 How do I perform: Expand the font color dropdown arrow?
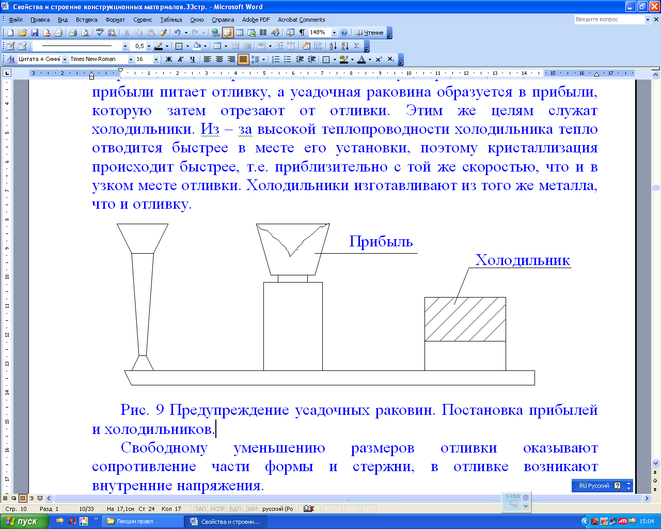pyautogui.click(x=370, y=59)
